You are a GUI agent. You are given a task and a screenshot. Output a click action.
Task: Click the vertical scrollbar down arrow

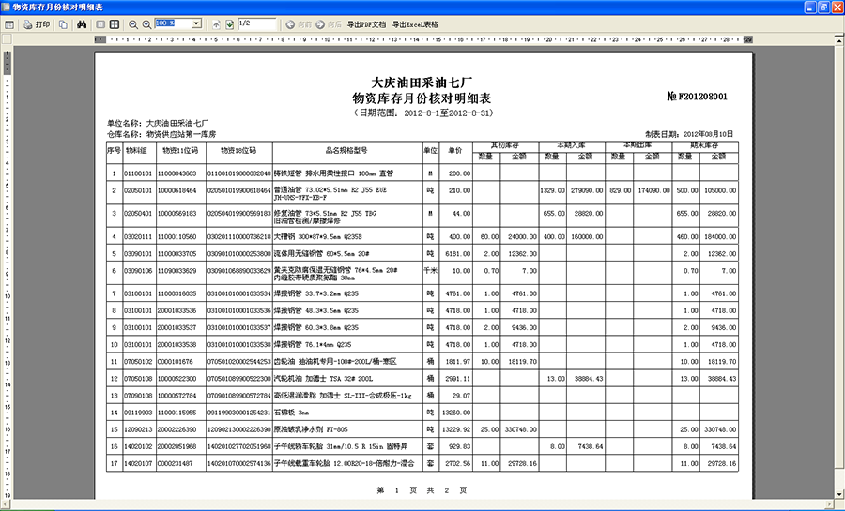coord(839,494)
